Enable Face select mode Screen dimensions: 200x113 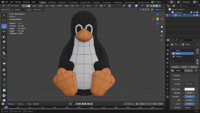tap(29, 6)
